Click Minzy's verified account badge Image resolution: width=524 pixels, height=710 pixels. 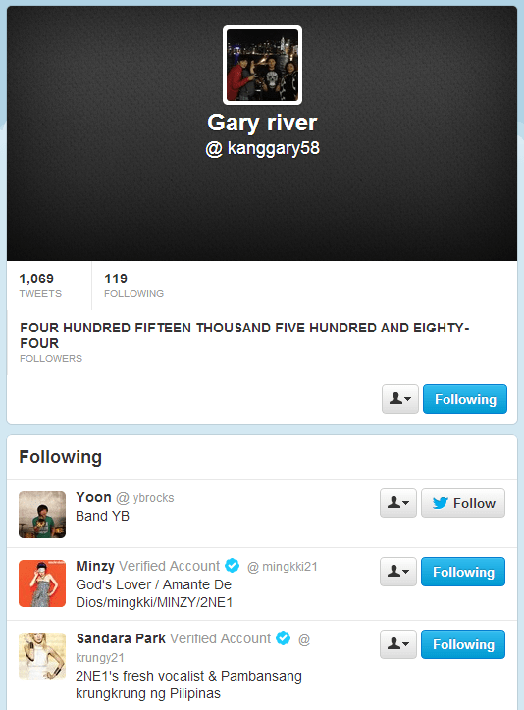tap(233, 565)
